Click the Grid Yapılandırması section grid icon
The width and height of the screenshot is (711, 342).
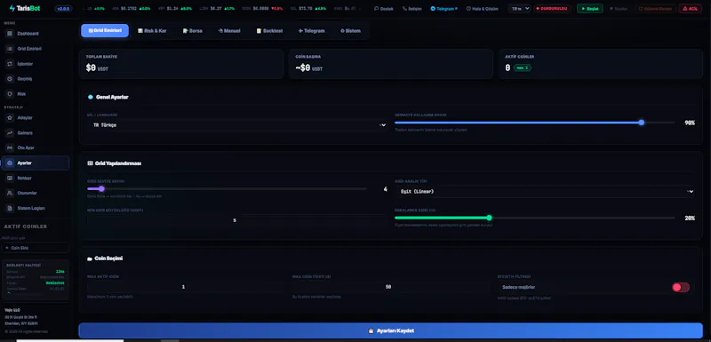pos(90,163)
